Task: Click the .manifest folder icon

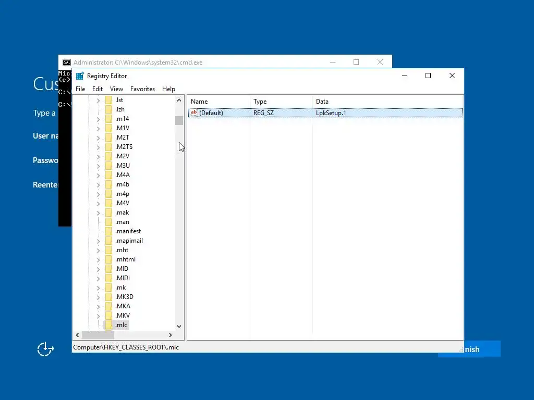Action: pos(108,231)
